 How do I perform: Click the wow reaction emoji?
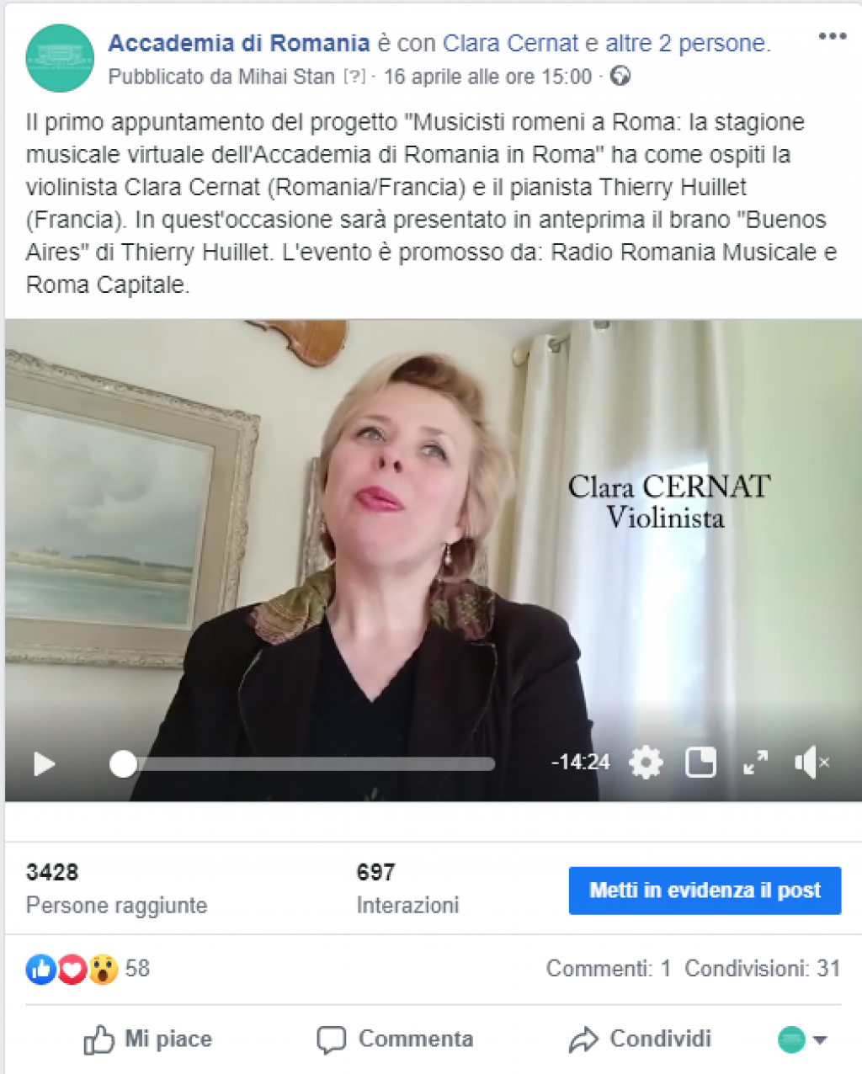pos(103,969)
